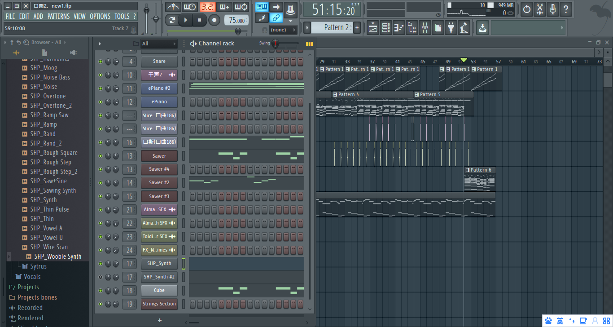Toggle the metronome button
613x327 pixels.
point(173,7)
